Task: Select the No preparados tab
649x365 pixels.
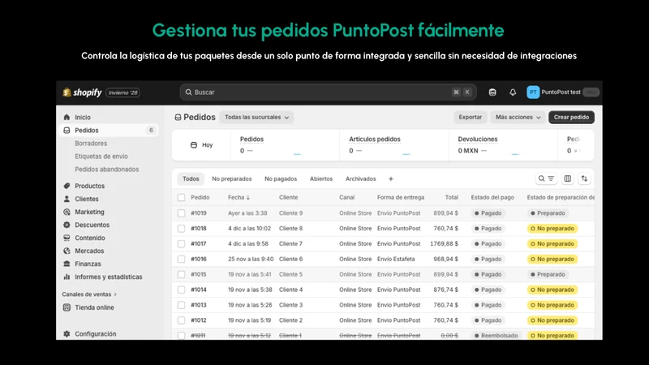Action: [232, 178]
